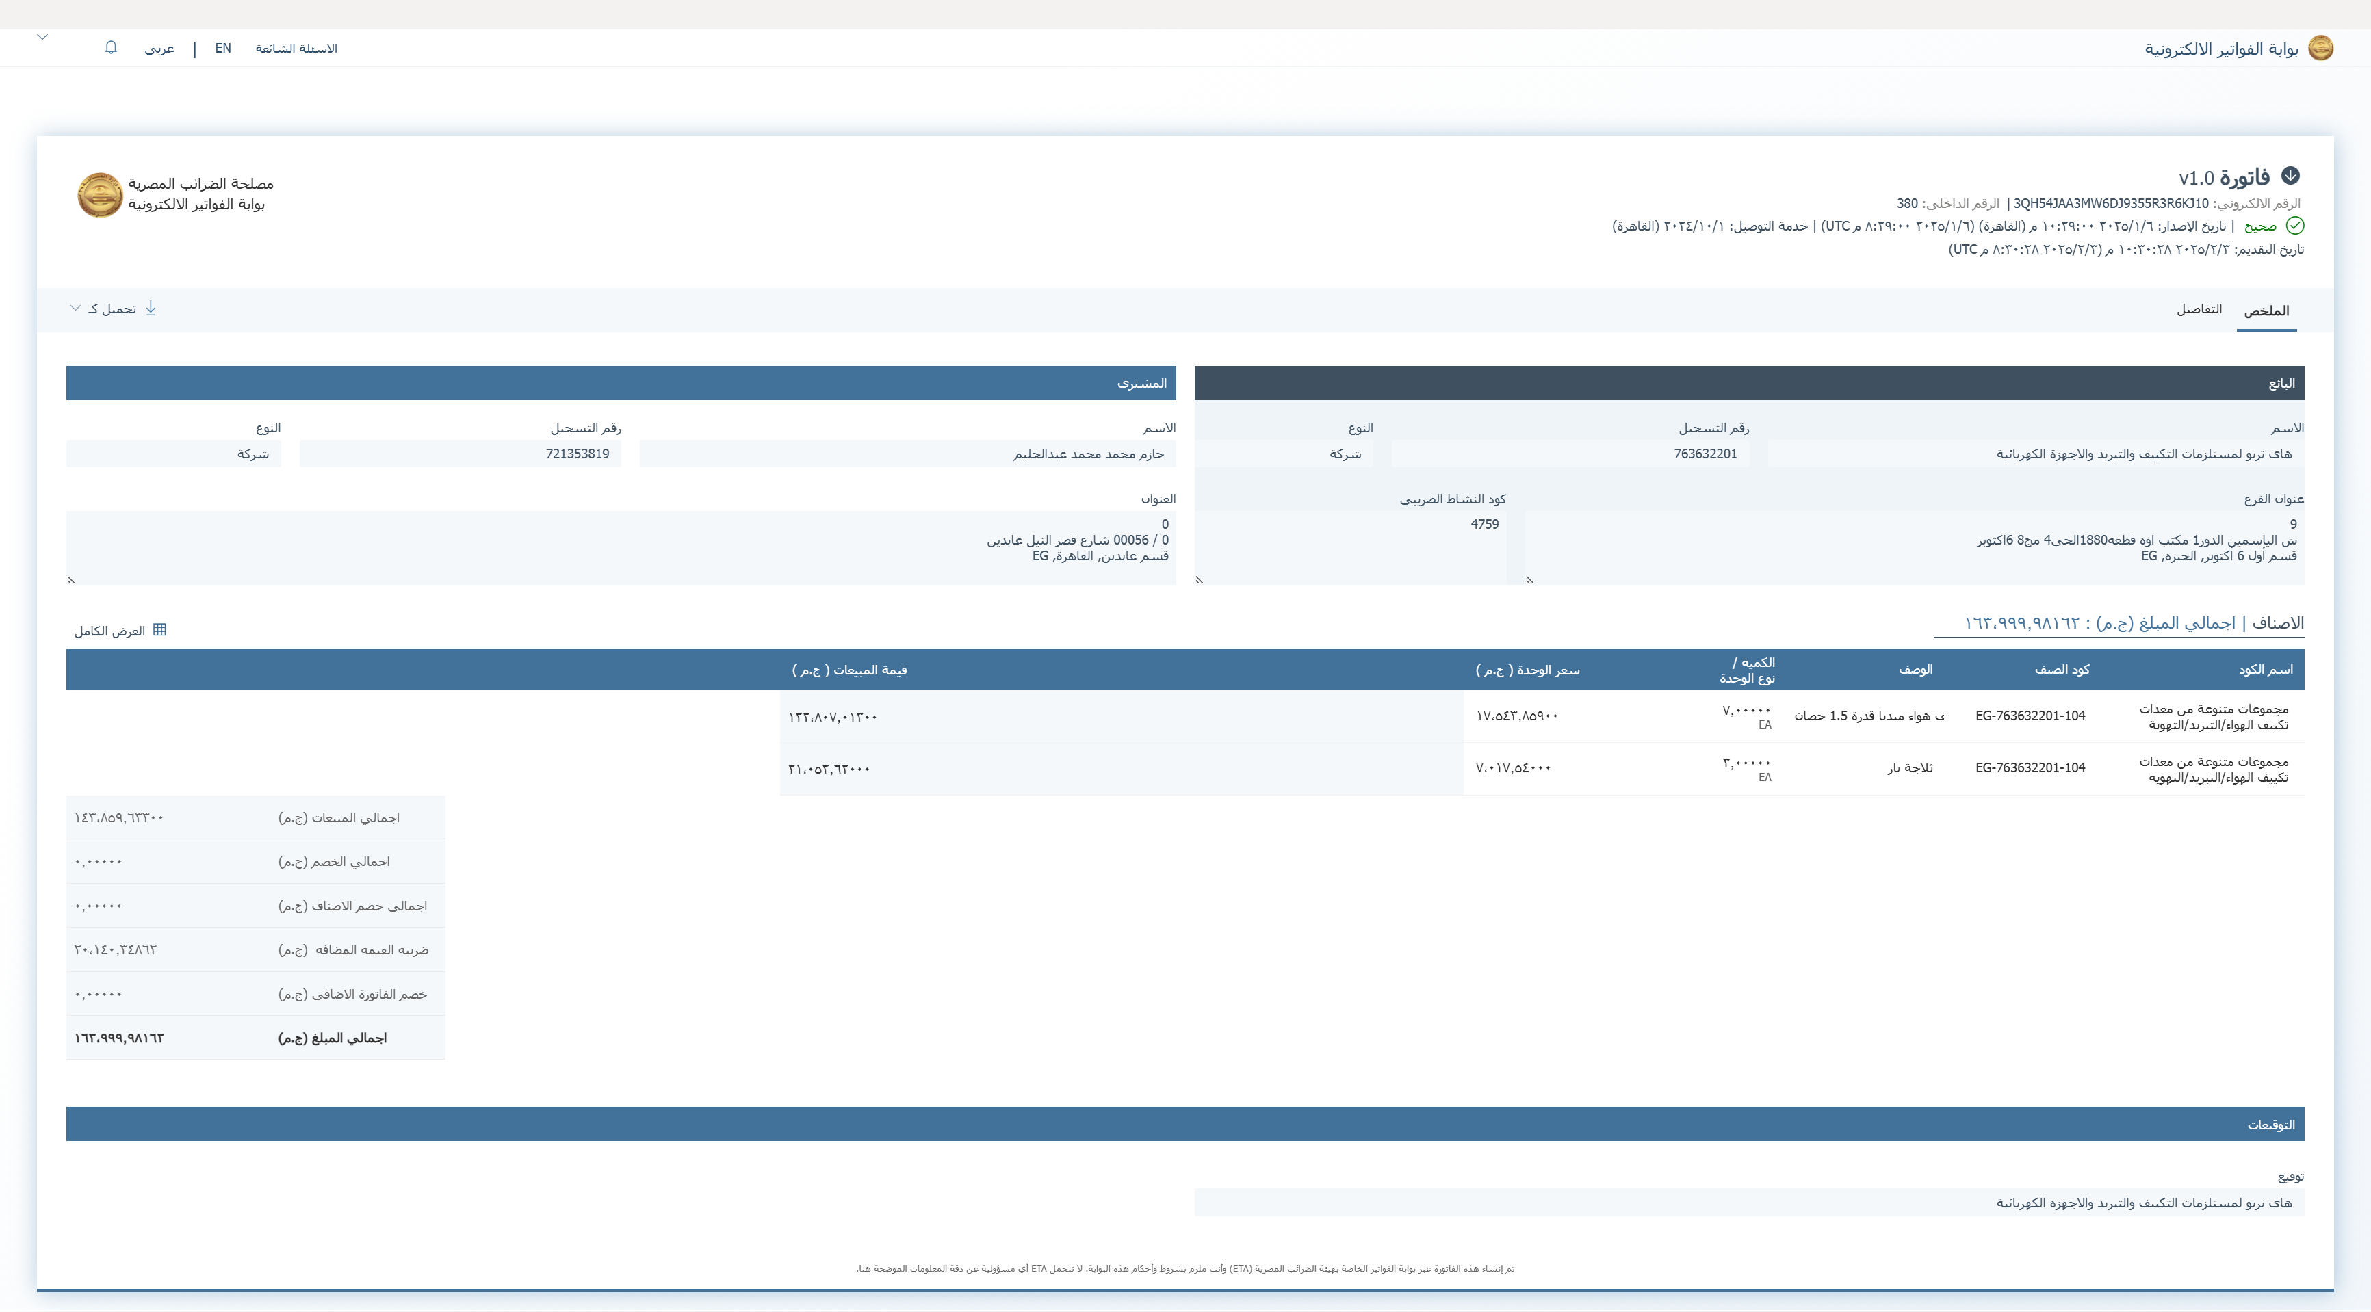This screenshot has height=1312, width=2371.
Task: Click resize handle of buyer address box
Action: (x=72, y=579)
